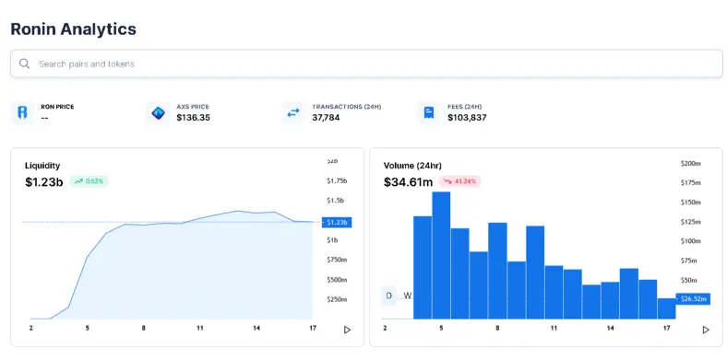Click the tallest volume bar at day 5
Screen dimensions: 727x359
pyautogui.click(x=441, y=255)
